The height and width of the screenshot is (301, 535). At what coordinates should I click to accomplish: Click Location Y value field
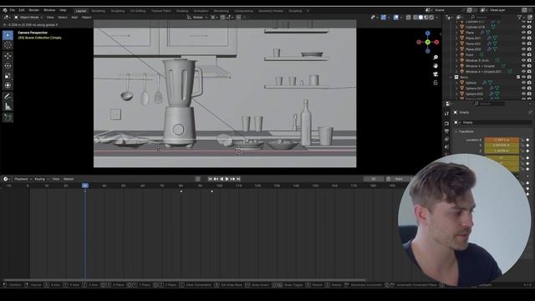point(502,145)
